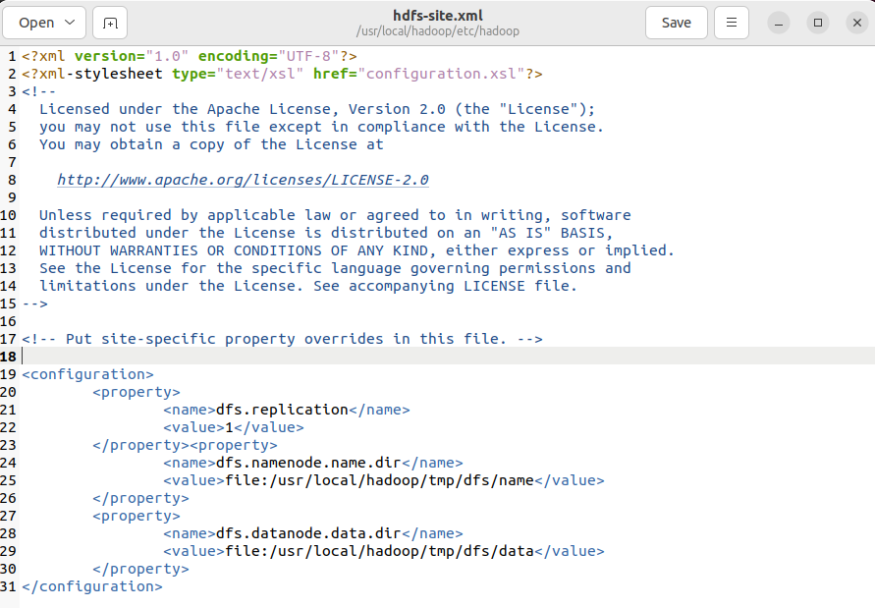The height and width of the screenshot is (608, 875).
Task: Close the gedit window
Action: [857, 23]
